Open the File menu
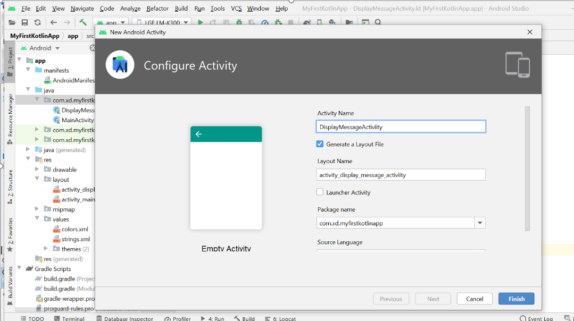Viewport: 574px width, 321px height. click(x=26, y=9)
